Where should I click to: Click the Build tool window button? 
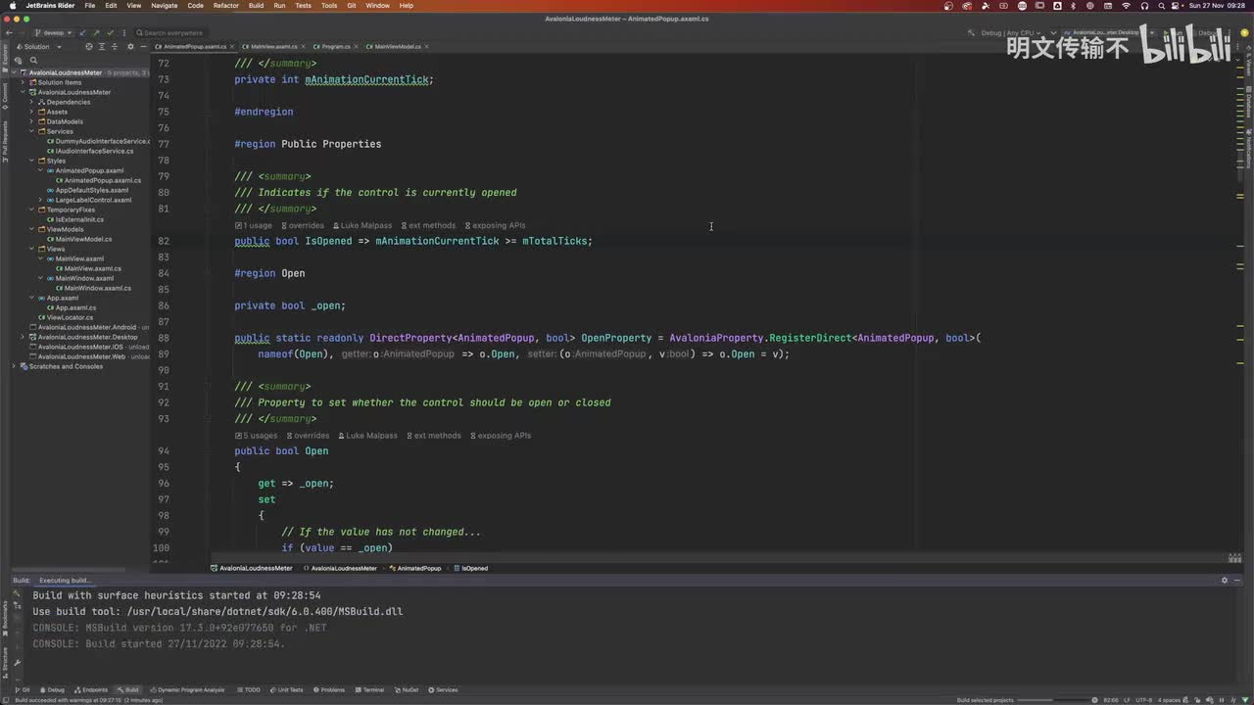(127, 689)
